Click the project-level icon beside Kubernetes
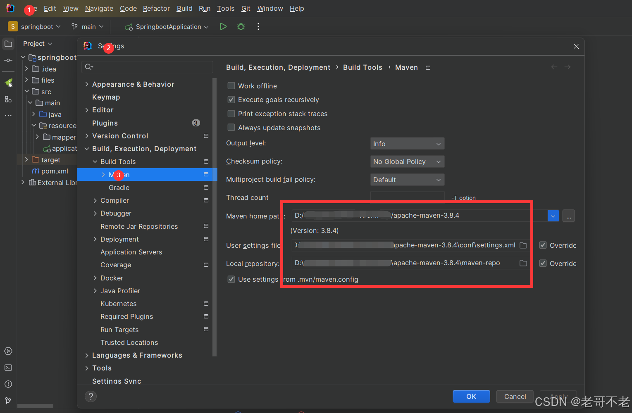Image resolution: width=632 pixels, height=413 pixels. tap(206, 304)
